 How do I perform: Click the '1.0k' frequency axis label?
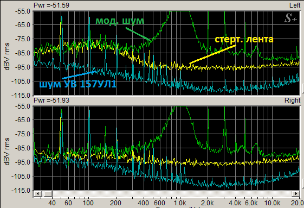[x=180, y=203]
